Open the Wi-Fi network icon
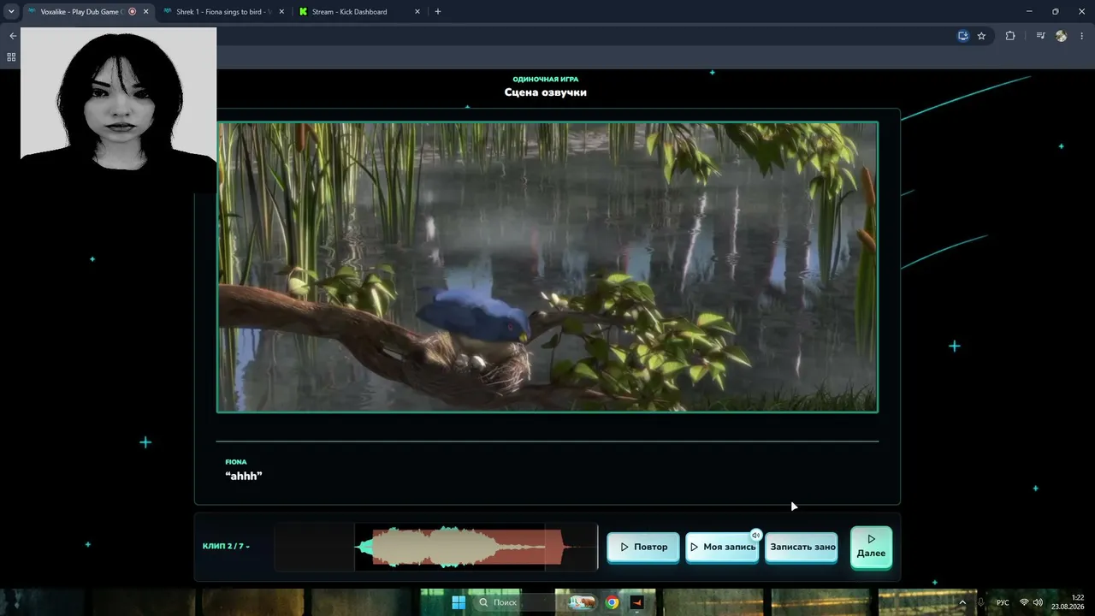Image resolution: width=1095 pixels, height=616 pixels. [x=1024, y=602]
